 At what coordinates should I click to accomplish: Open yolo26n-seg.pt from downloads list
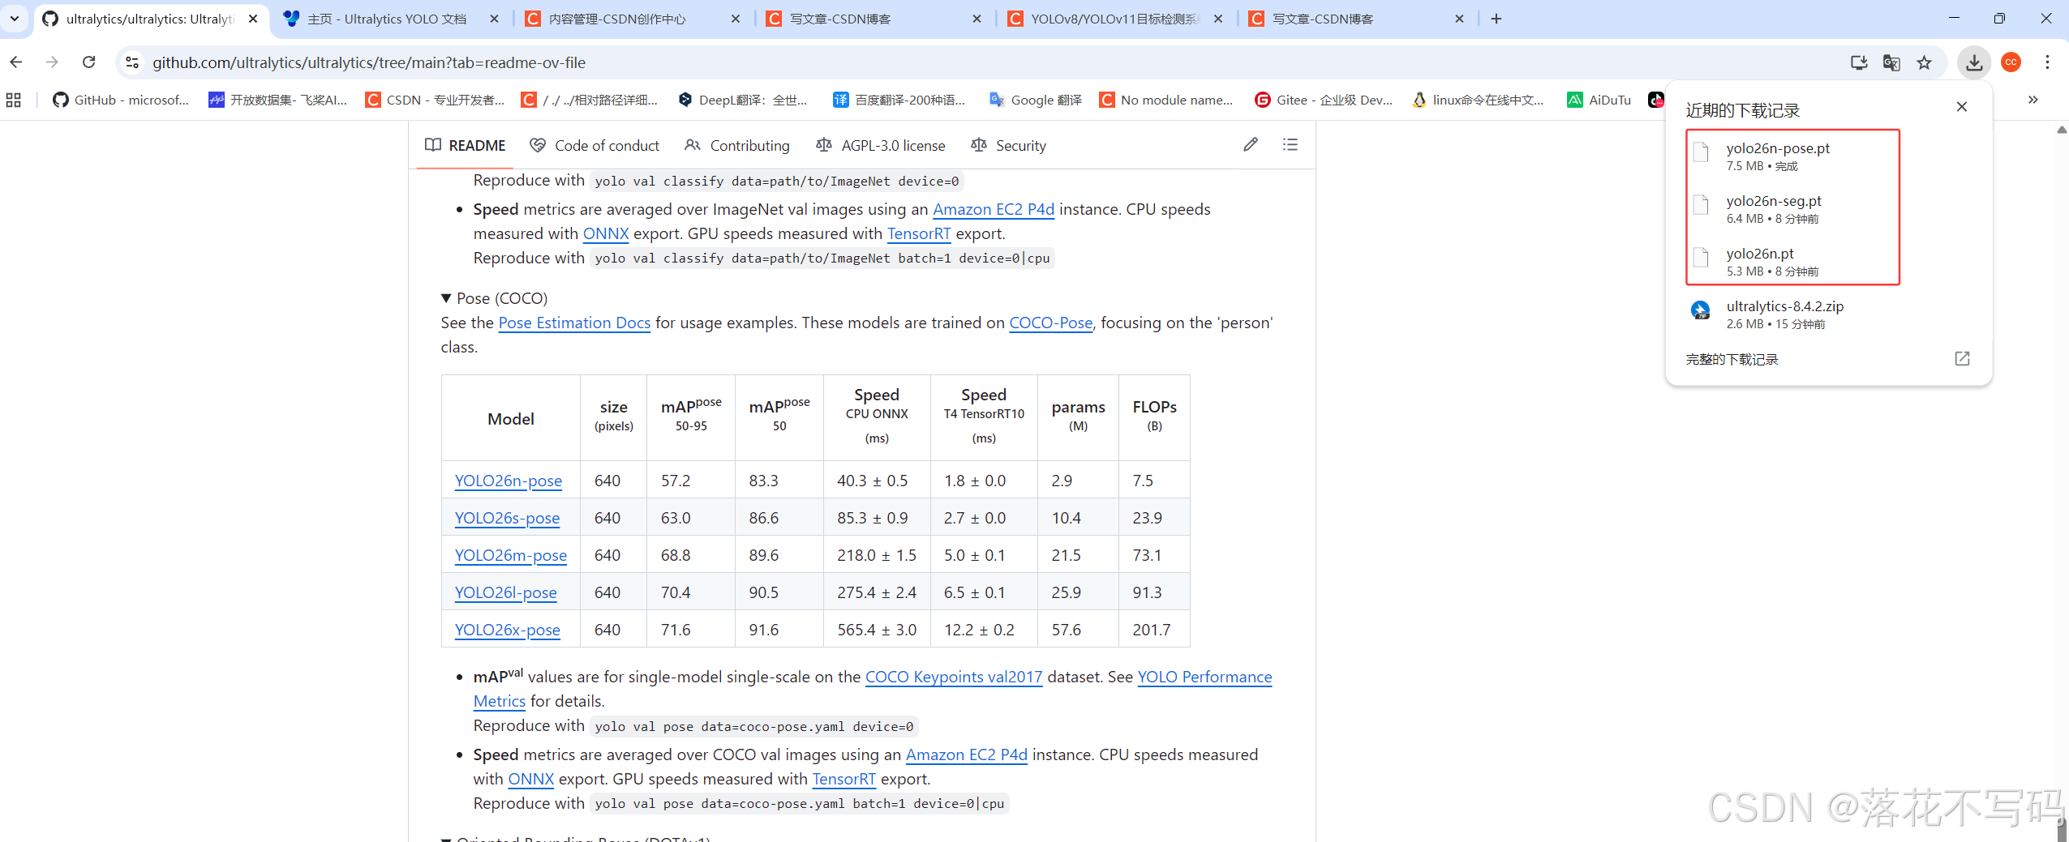coord(1773,201)
